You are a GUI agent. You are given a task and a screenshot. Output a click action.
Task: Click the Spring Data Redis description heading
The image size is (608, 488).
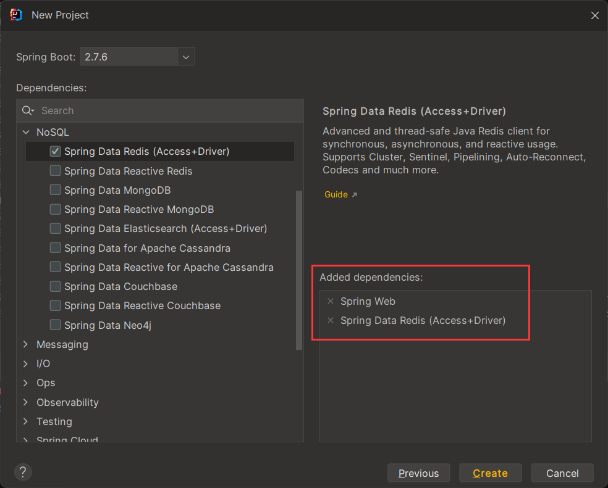coord(414,112)
